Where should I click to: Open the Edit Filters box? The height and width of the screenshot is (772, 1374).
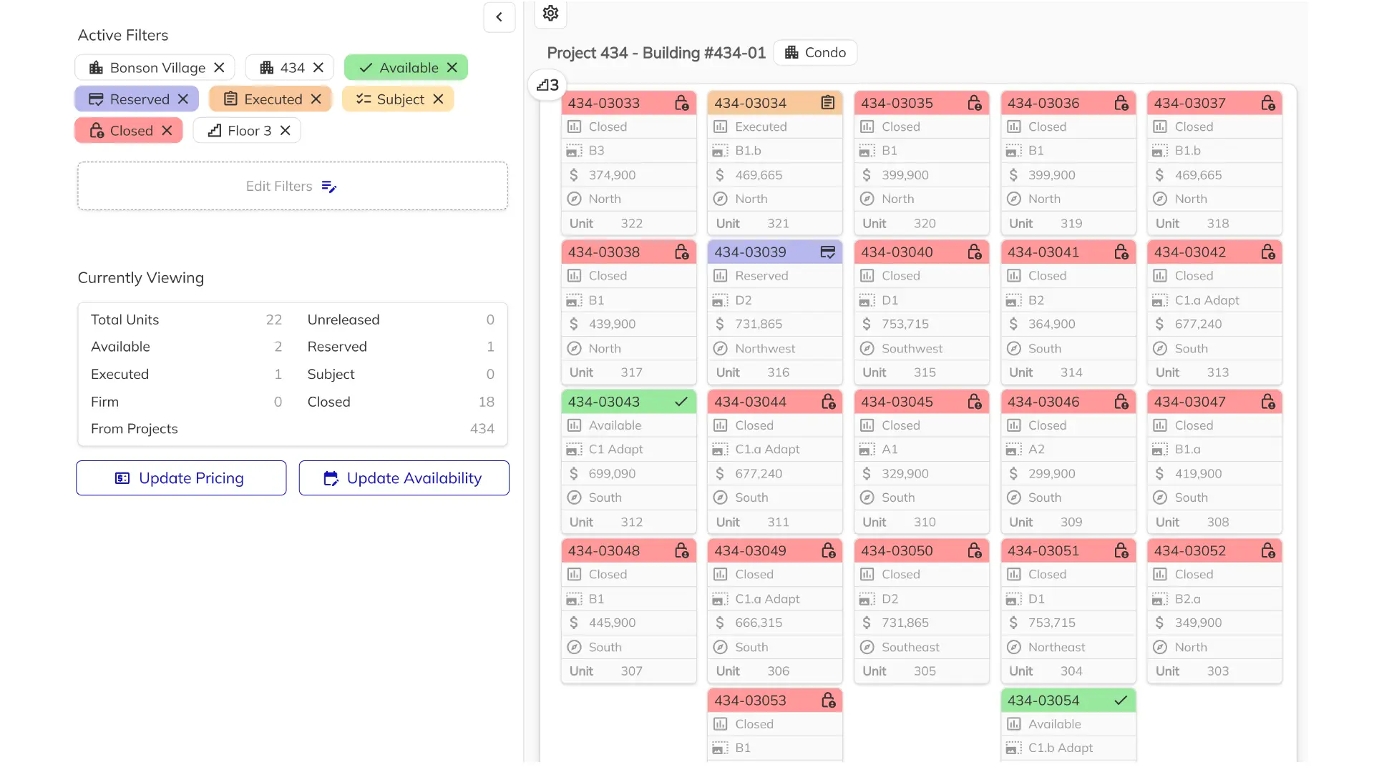pos(292,186)
